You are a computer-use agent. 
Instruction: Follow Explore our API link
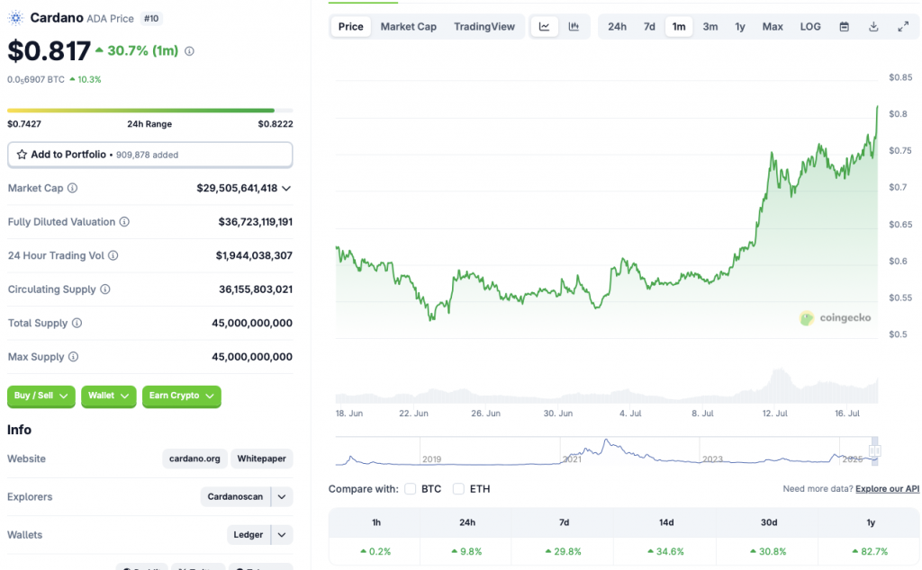[x=887, y=488]
